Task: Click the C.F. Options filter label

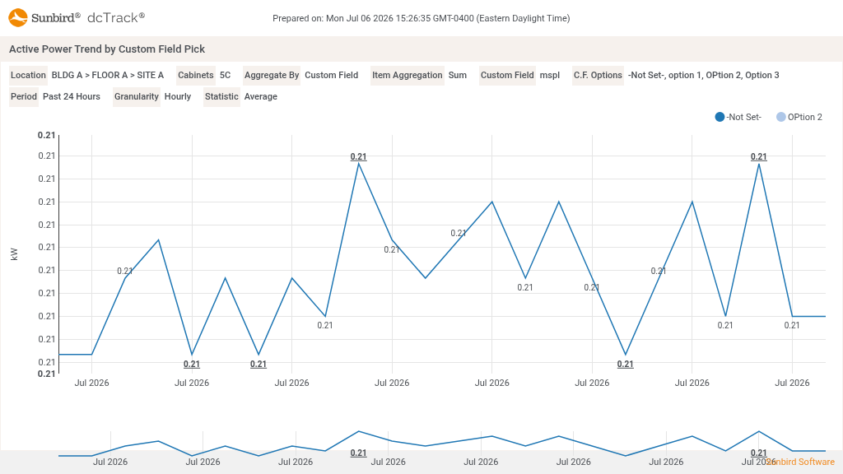Action: click(x=598, y=75)
